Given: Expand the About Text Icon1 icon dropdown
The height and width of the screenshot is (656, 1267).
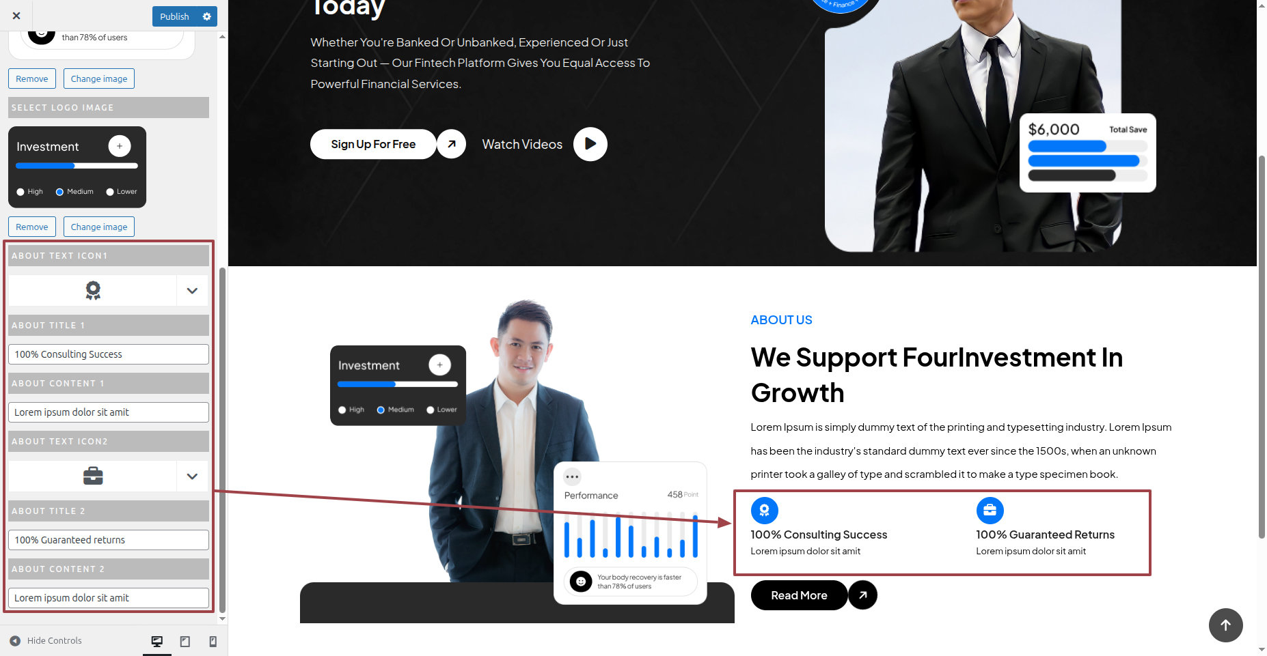Looking at the screenshot, I should click(192, 291).
